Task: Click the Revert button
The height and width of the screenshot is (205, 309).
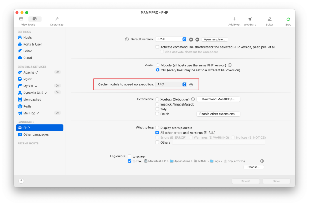Action: pos(245,181)
